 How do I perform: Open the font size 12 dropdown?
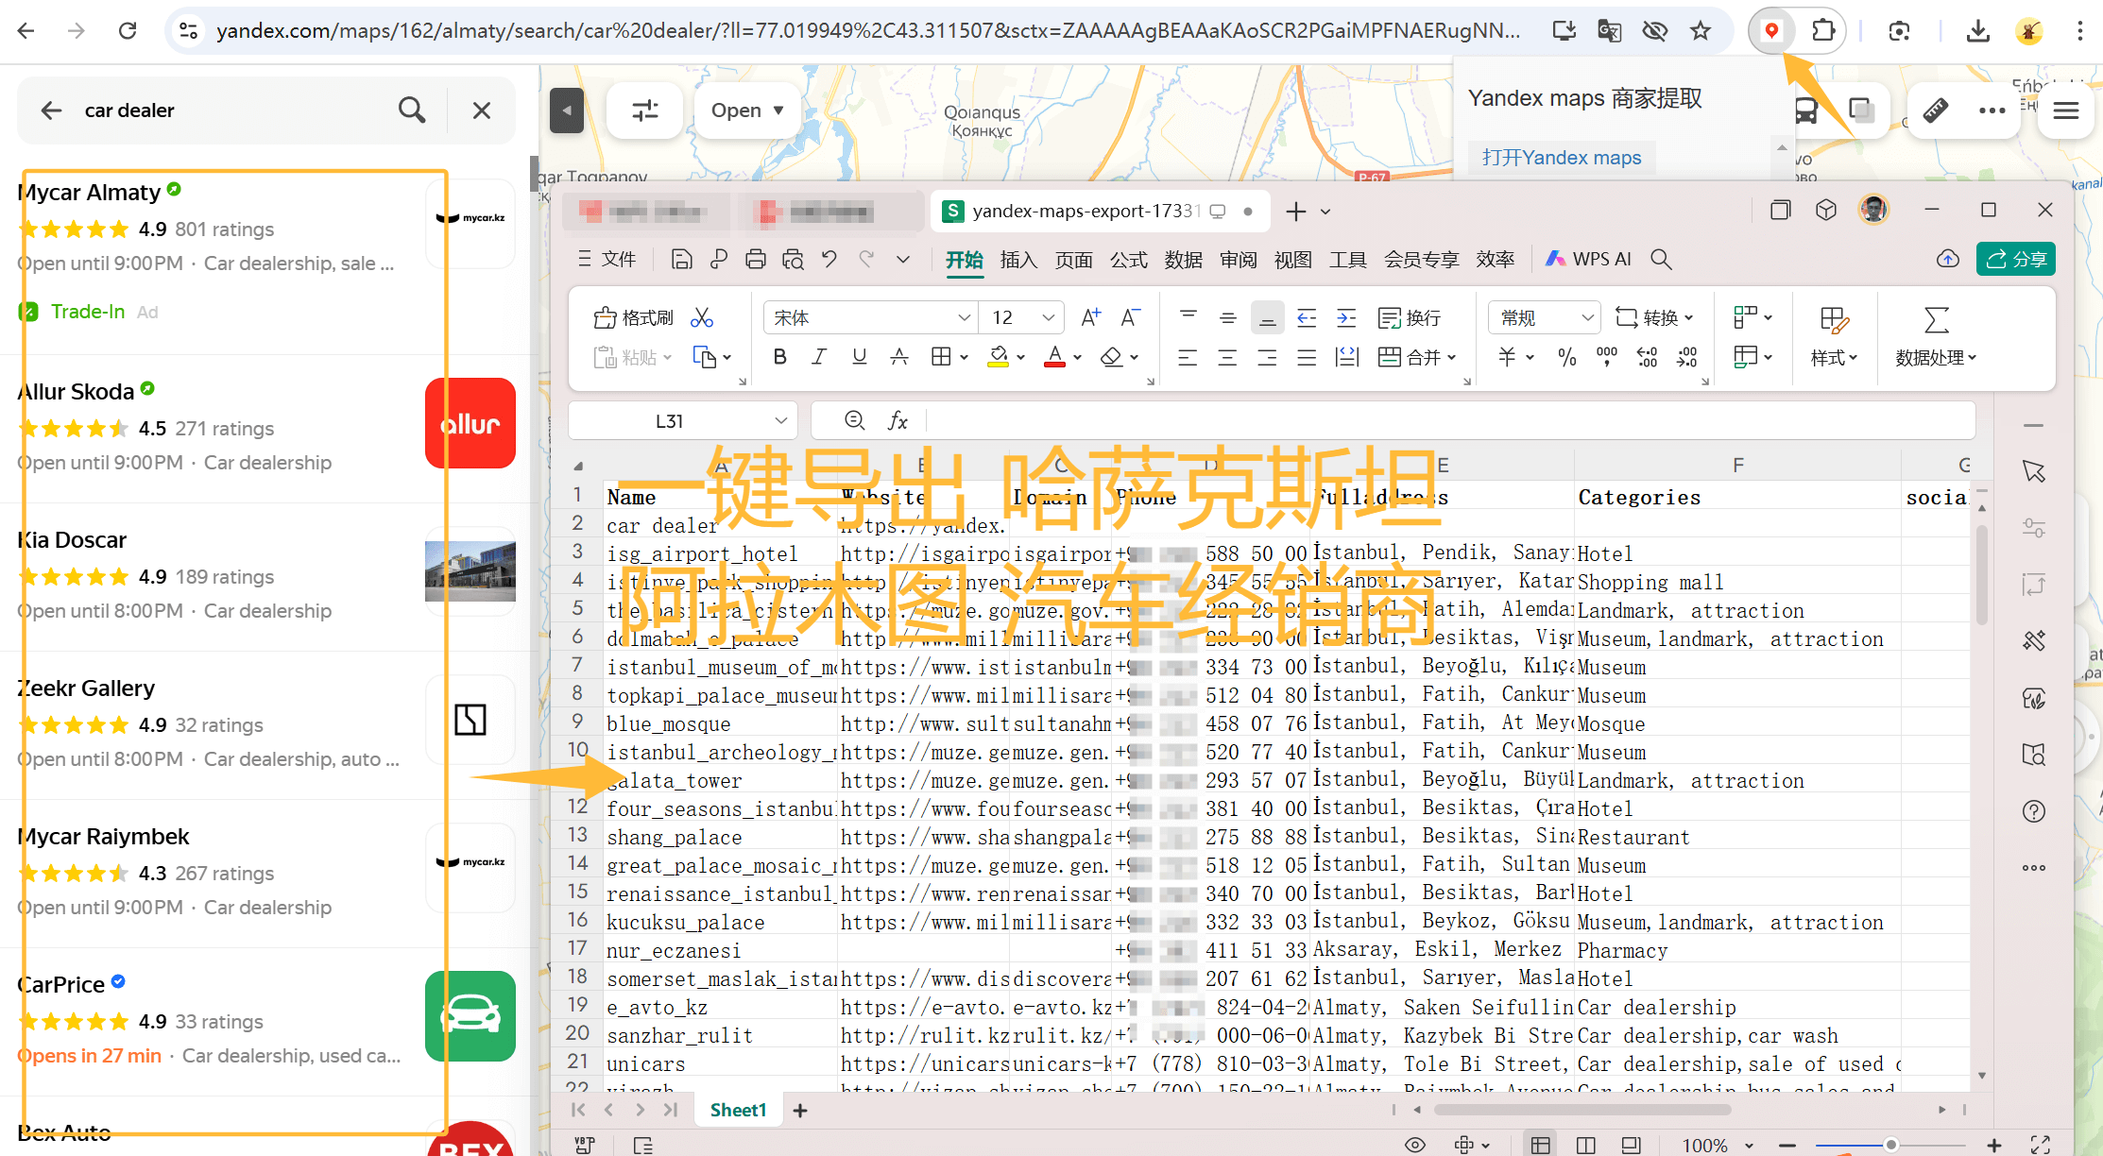(1048, 318)
